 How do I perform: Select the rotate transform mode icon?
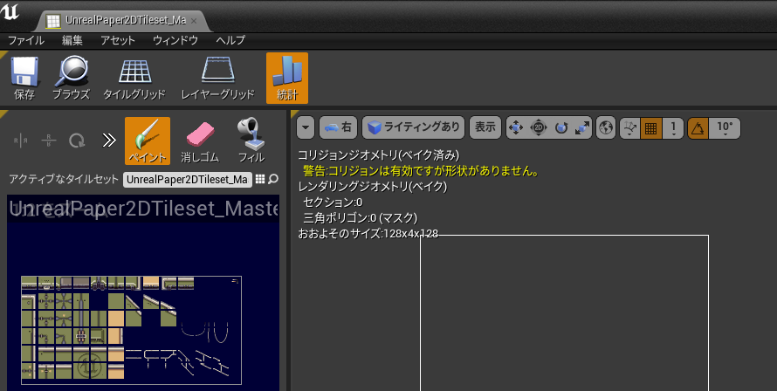pos(561,127)
